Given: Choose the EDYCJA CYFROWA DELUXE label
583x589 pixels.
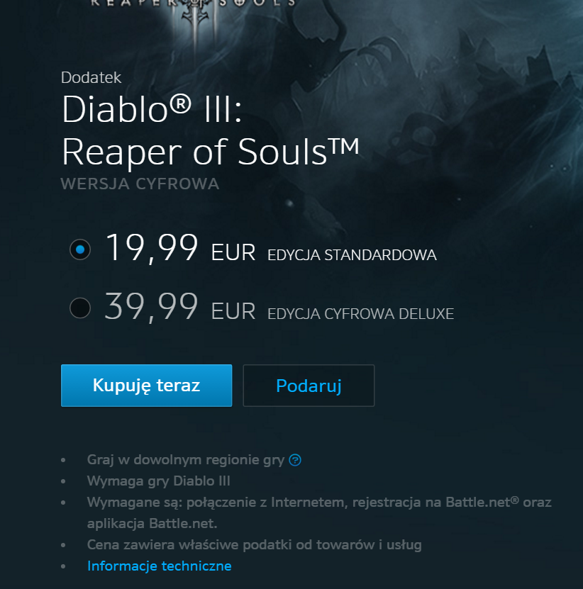Looking at the screenshot, I should [x=360, y=314].
